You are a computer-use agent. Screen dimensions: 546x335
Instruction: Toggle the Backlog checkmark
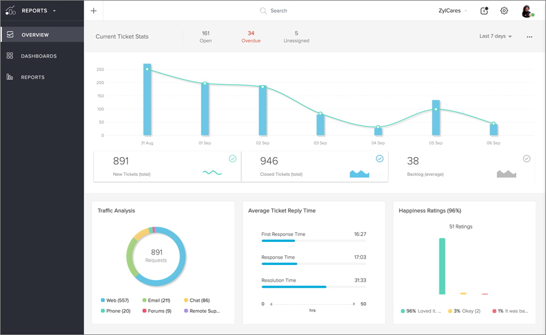[527, 158]
